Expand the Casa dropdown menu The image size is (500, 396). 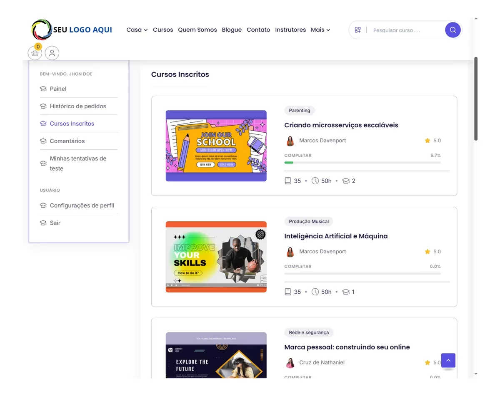point(137,30)
